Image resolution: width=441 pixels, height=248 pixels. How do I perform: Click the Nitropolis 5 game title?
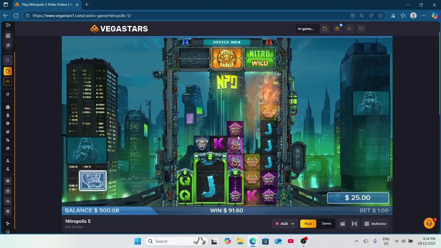pyautogui.click(x=78, y=221)
